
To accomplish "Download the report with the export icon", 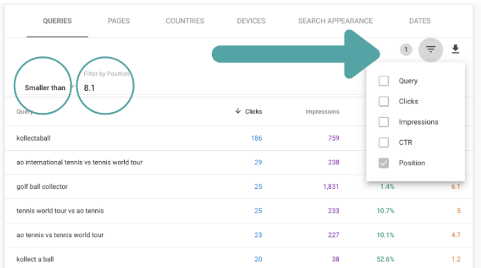I will click(x=455, y=49).
